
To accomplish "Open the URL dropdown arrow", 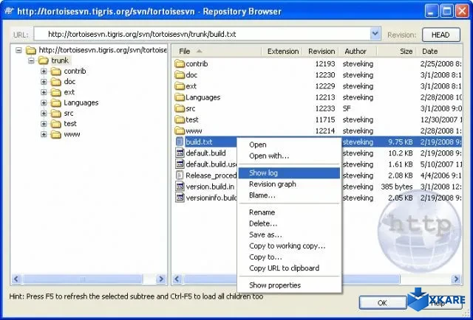I will [375, 34].
